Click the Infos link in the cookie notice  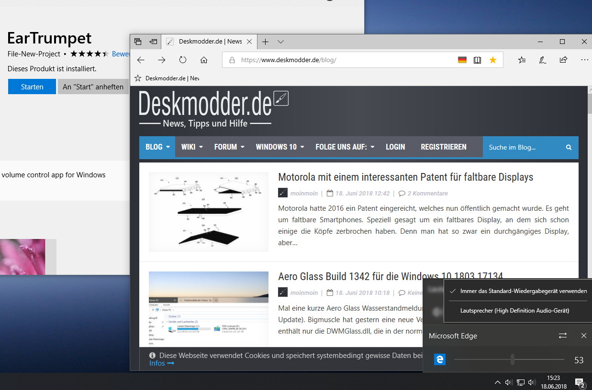(162, 363)
